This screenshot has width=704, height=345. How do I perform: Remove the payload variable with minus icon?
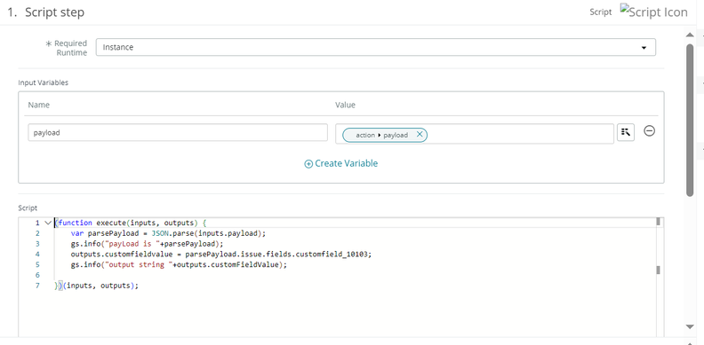pos(649,131)
